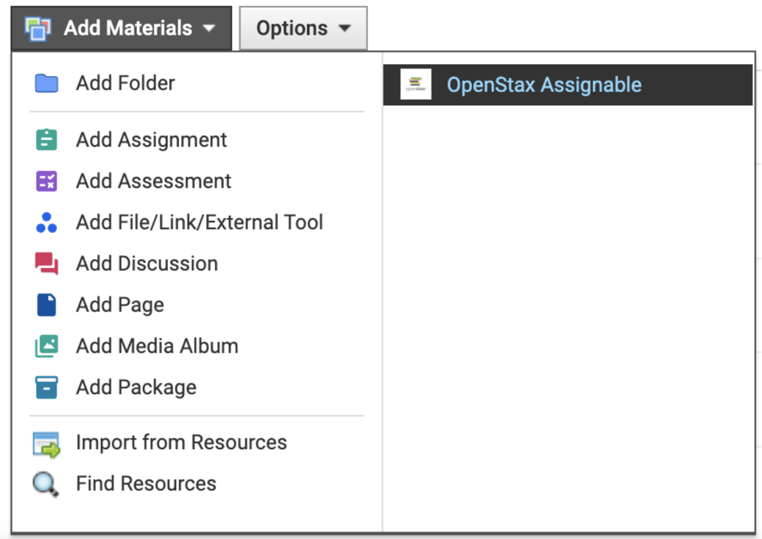This screenshot has height=539, width=762.
Task: Open the Add Materials dropdown
Action: pyautogui.click(x=120, y=28)
